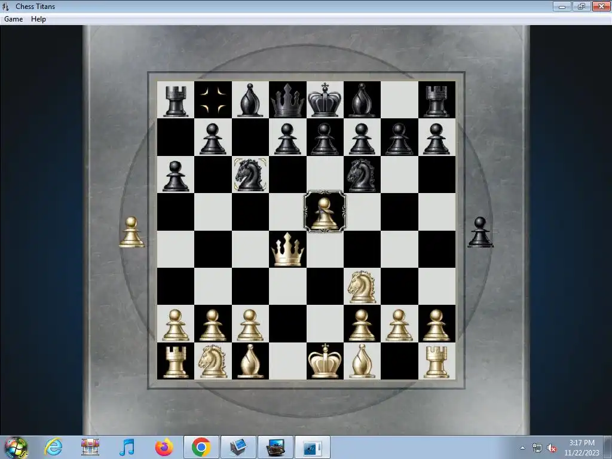The height and width of the screenshot is (459, 612).
Task: Select the white bishop on f1
Action: pyautogui.click(x=362, y=361)
